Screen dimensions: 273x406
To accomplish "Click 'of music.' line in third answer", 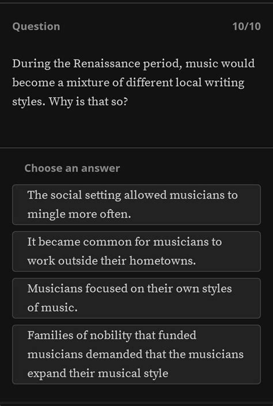I will 52,308.
